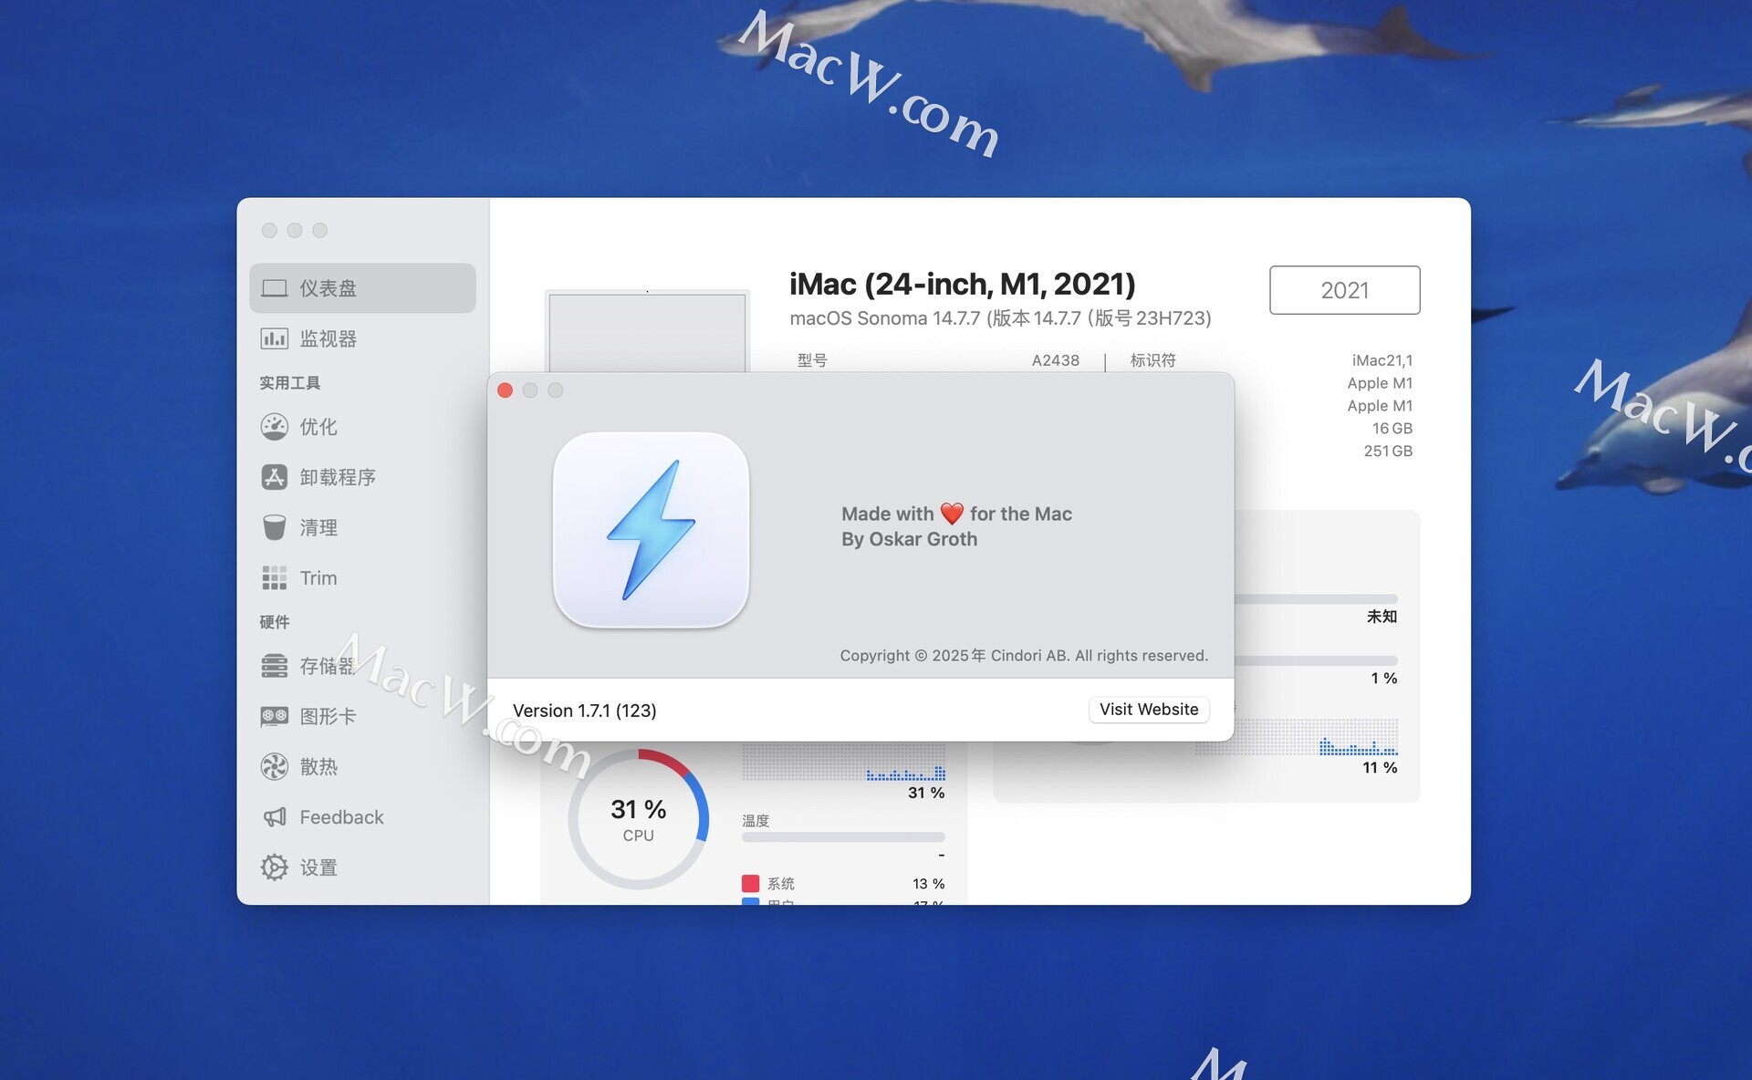Click the 实用工具 section header
Image resolution: width=1752 pixels, height=1080 pixels.
pyautogui.click(x=289, y=383)
